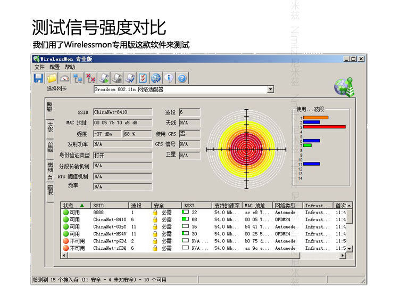Sort list by the 状态 column header
399x293 pixels.
(x=76, y=205)
